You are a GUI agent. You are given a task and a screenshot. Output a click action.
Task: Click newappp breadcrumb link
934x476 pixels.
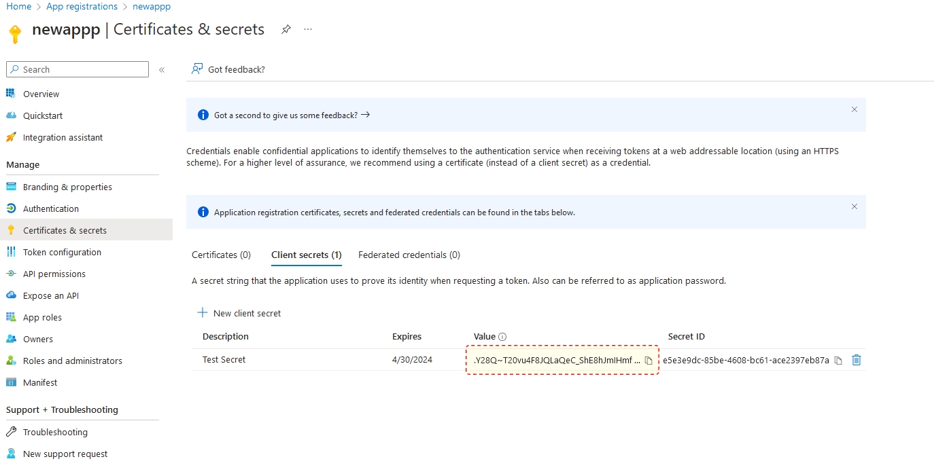tap(152, 6)
